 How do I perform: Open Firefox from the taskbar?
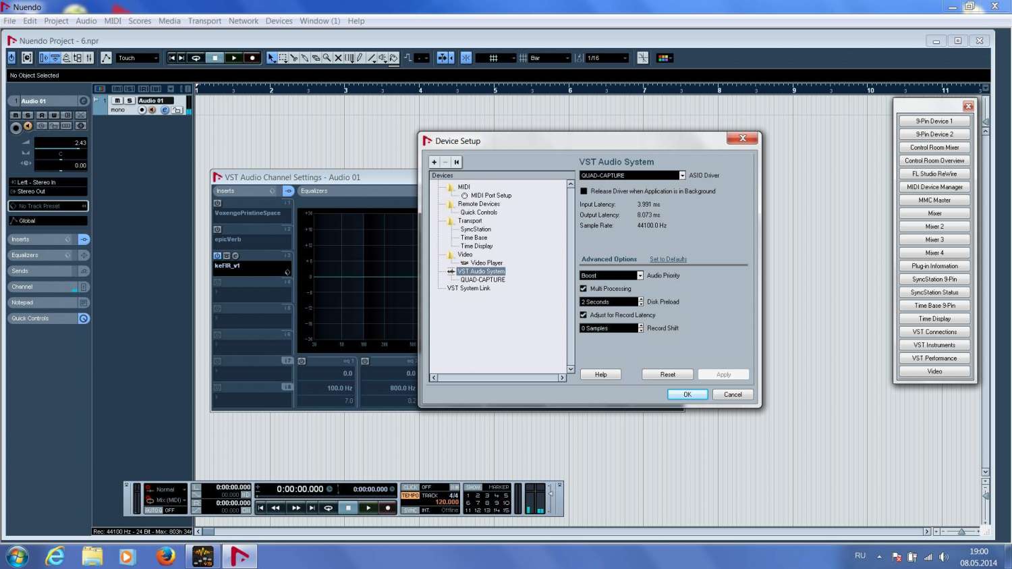pyautogui.click(x=165, y=556)
